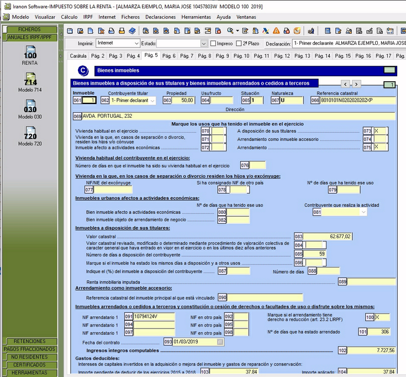Screen dimensions: 406x377
Task: Click the FICHEROS sidebar button
Action: [30, 29]
